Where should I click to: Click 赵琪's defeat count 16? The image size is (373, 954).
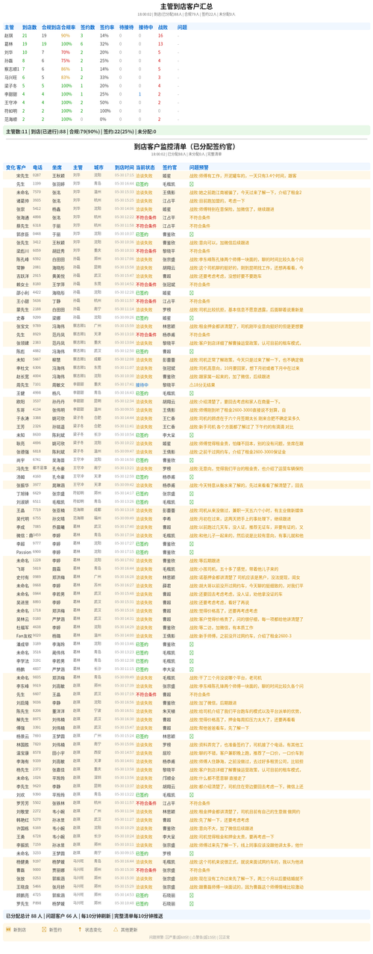(x=160, y=35)
